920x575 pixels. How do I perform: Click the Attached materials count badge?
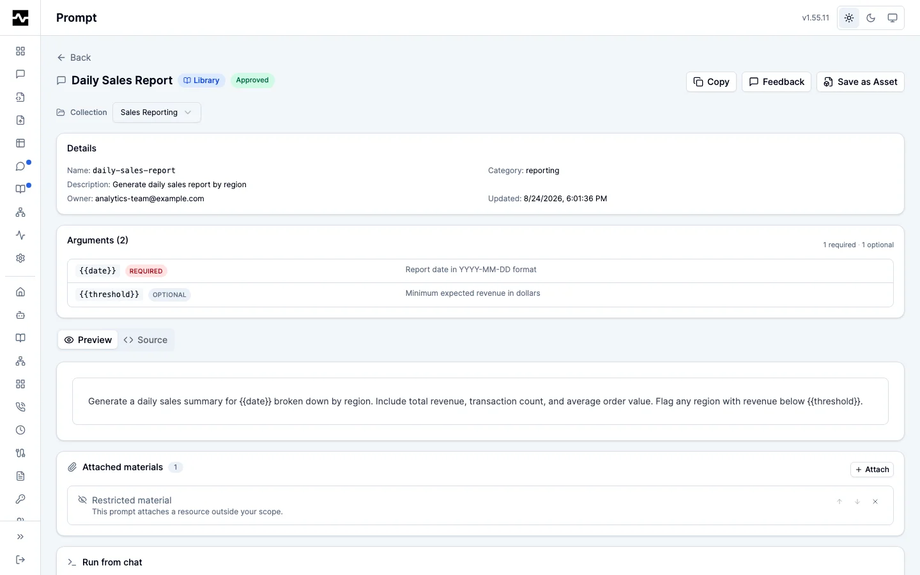coord(176,467)
